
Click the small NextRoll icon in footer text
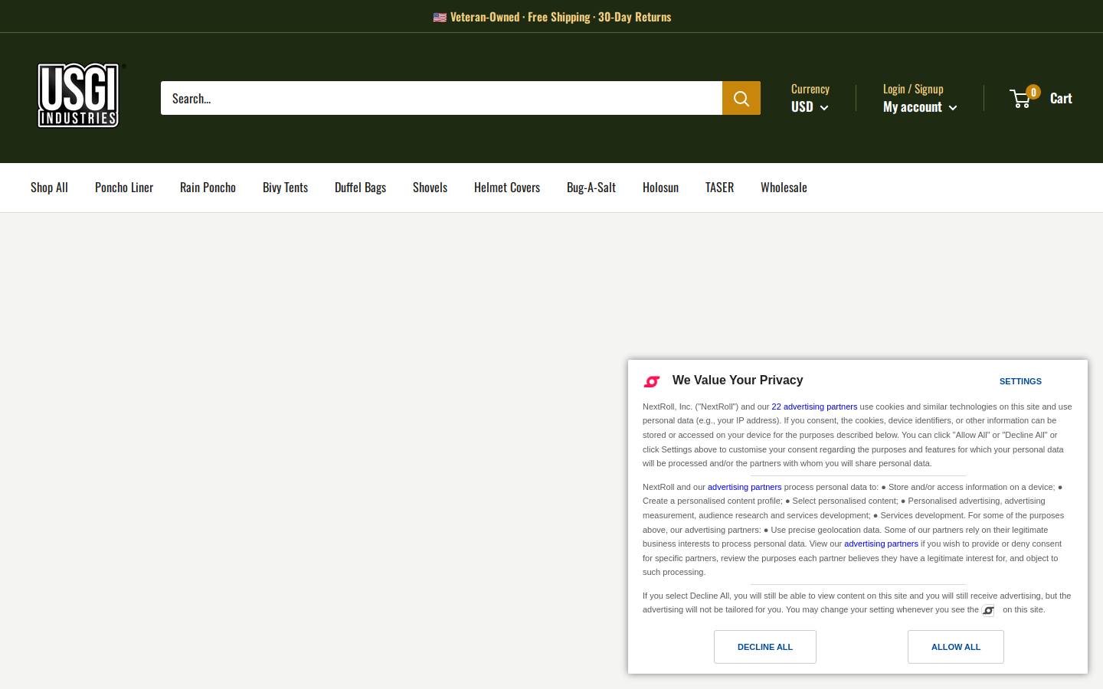click(988, 610)
